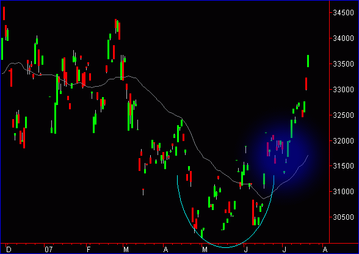Click the M month marker after first A
Image resolution: width=359 pixels, height=254 pixels.
pyautogui.click(x=205, y=249)
